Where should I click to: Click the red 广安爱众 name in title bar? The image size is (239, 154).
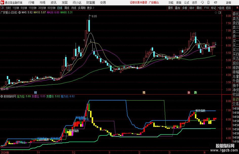point(154,3)
